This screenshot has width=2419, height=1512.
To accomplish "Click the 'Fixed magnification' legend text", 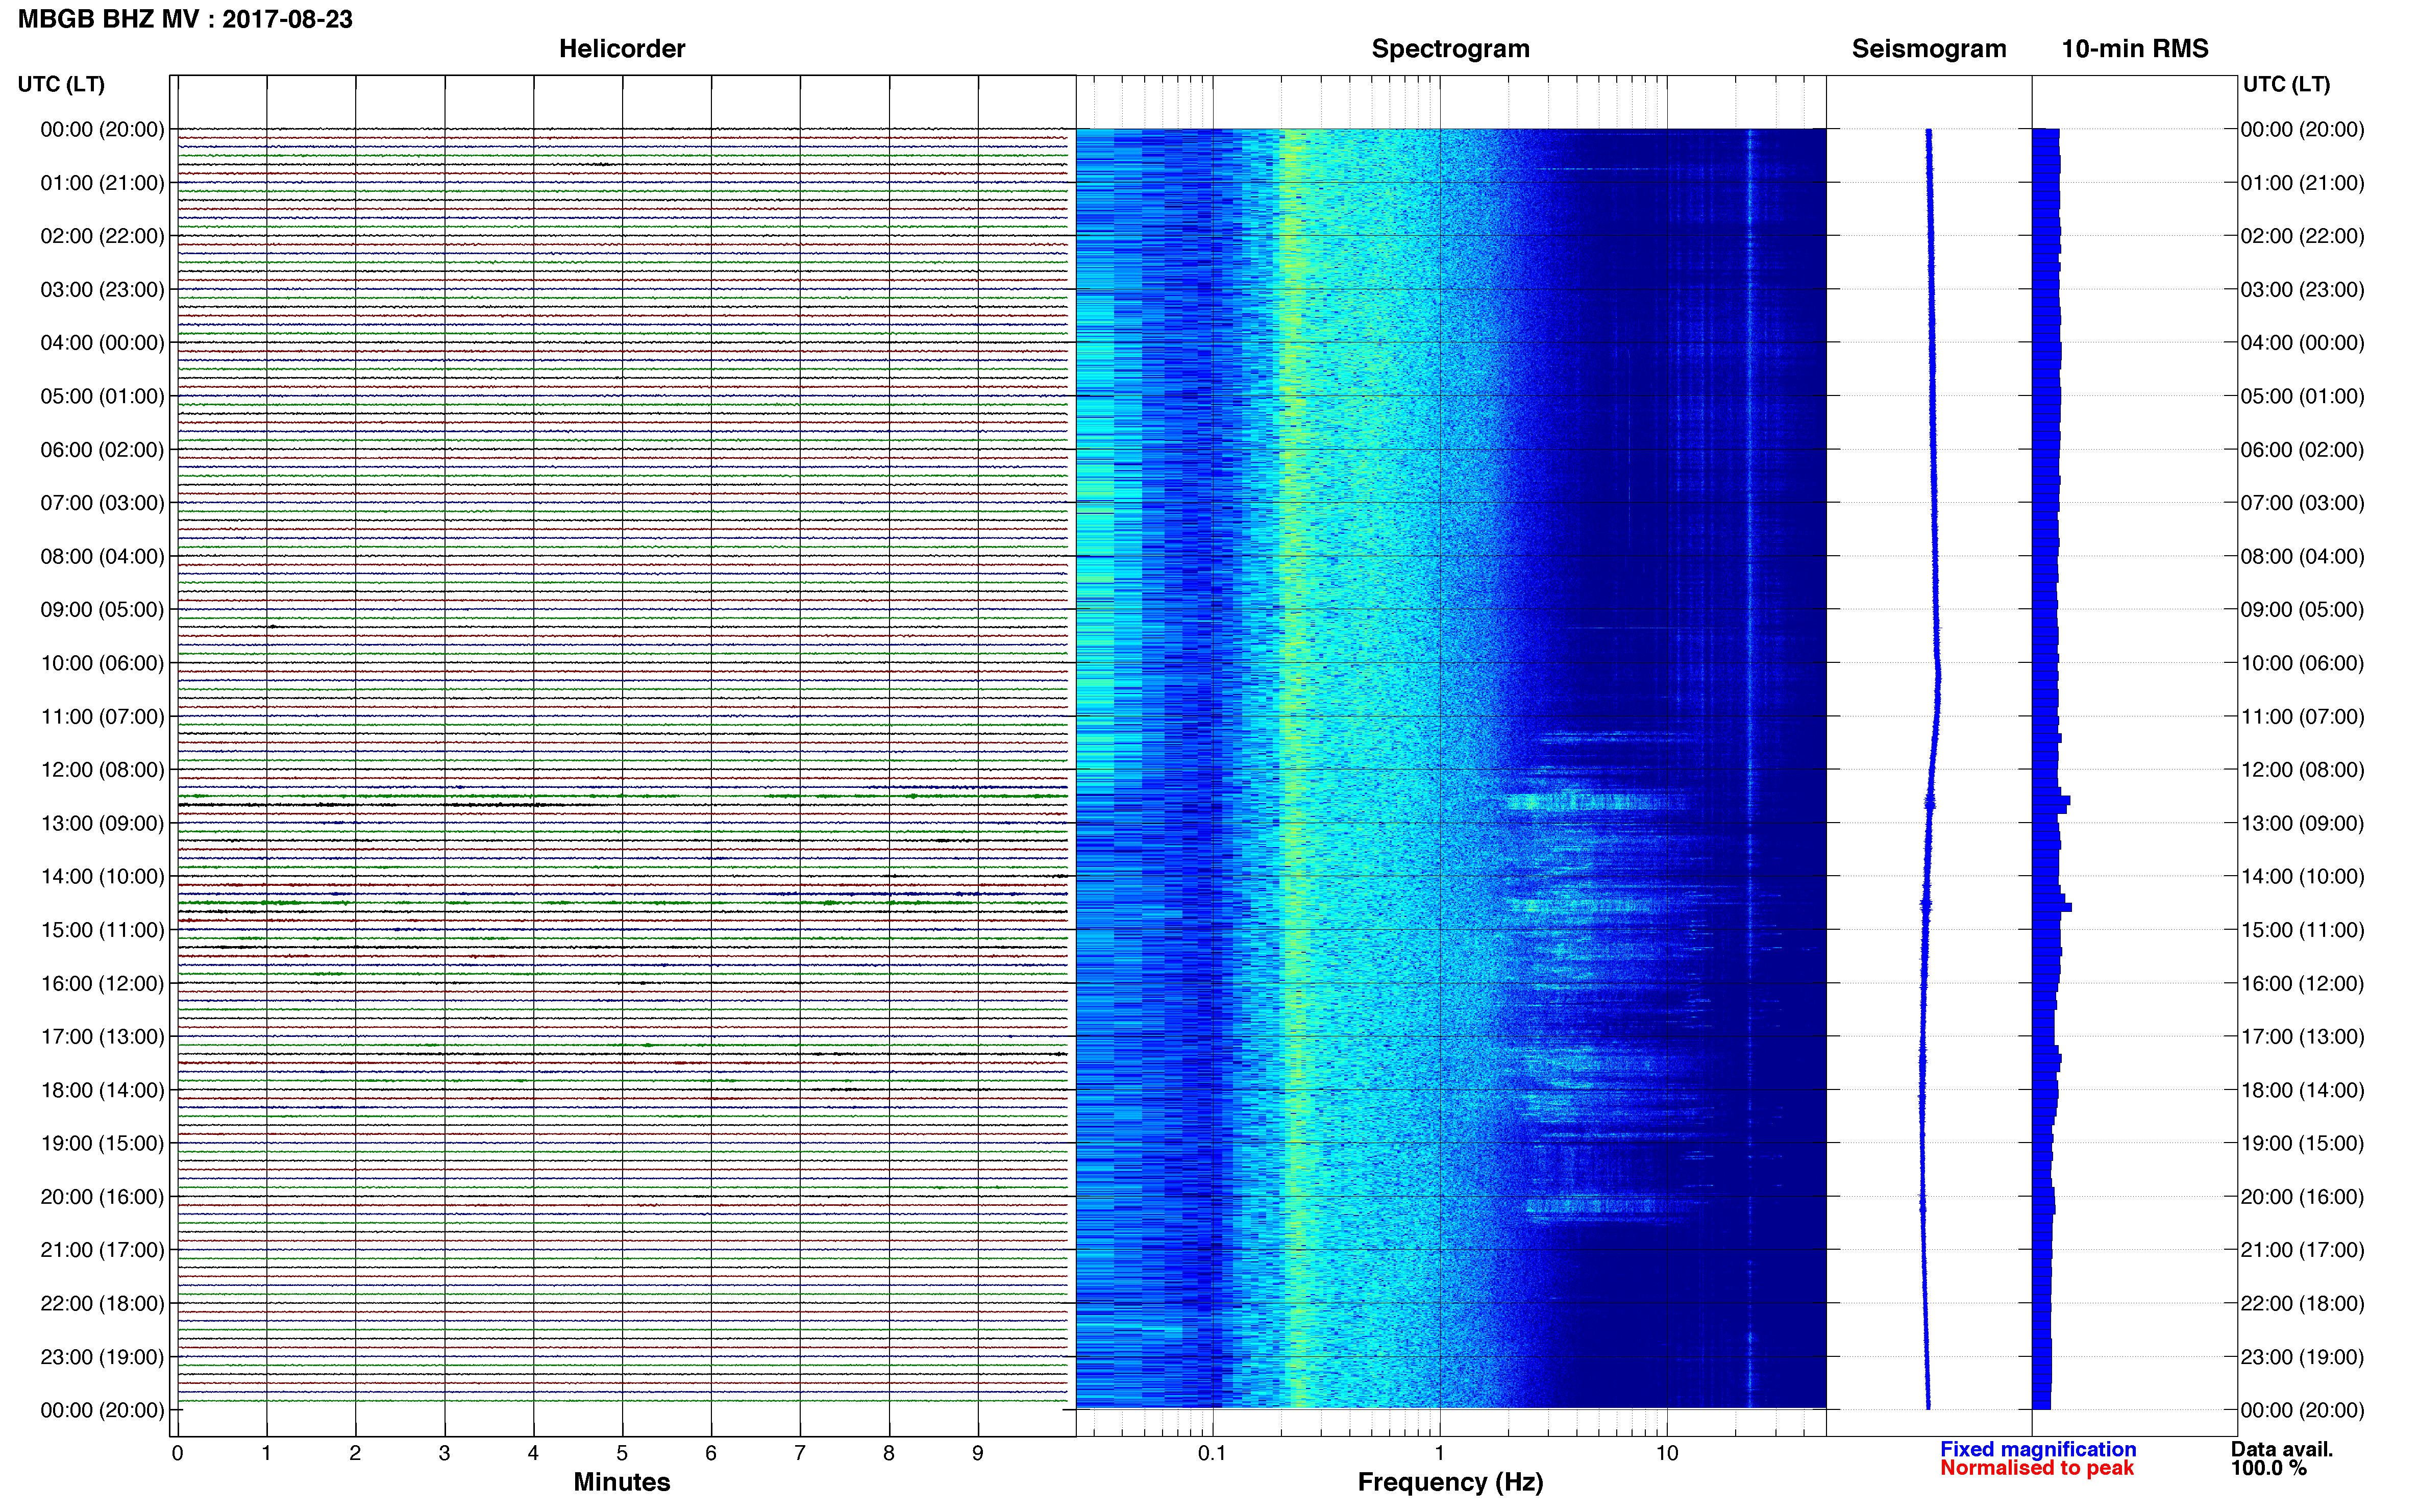I will 2038,1449.
